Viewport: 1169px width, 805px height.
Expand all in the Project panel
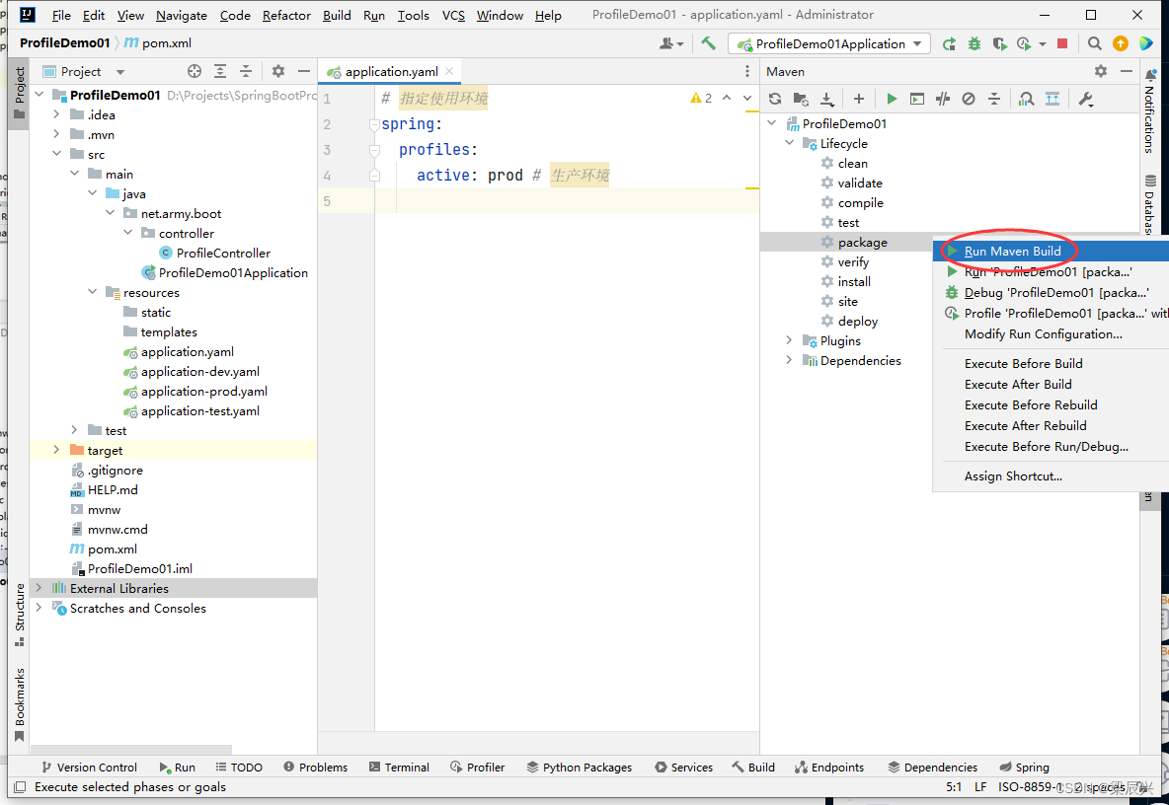(x=220, y=71)
